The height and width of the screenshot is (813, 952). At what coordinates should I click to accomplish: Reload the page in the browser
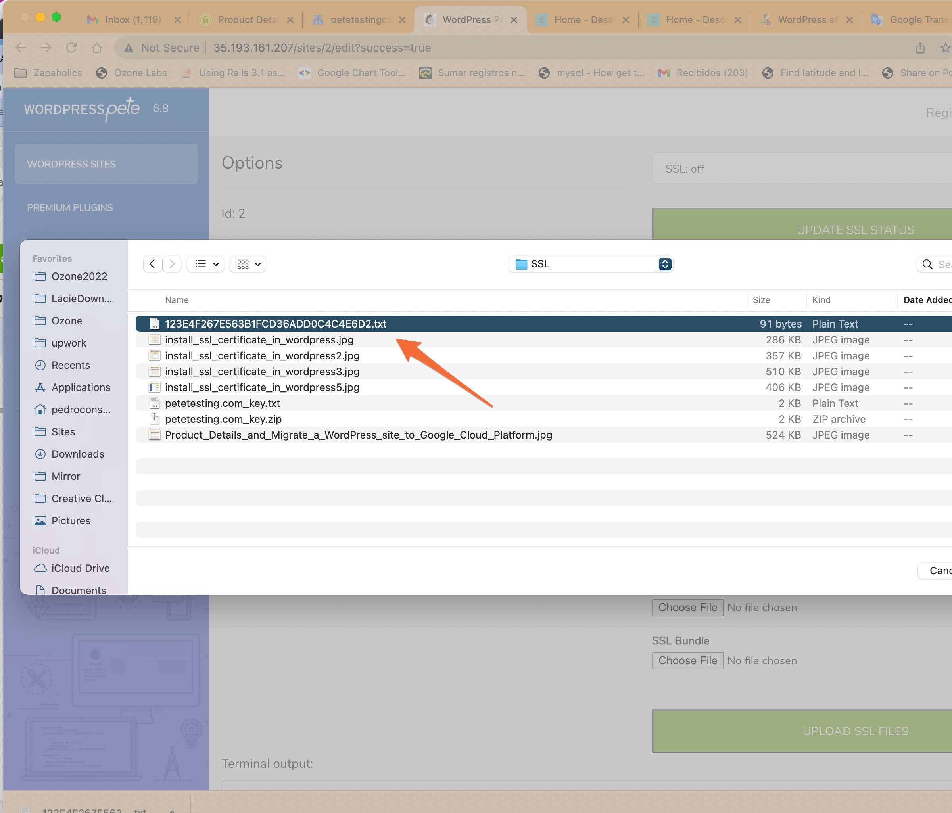(71, 48)
